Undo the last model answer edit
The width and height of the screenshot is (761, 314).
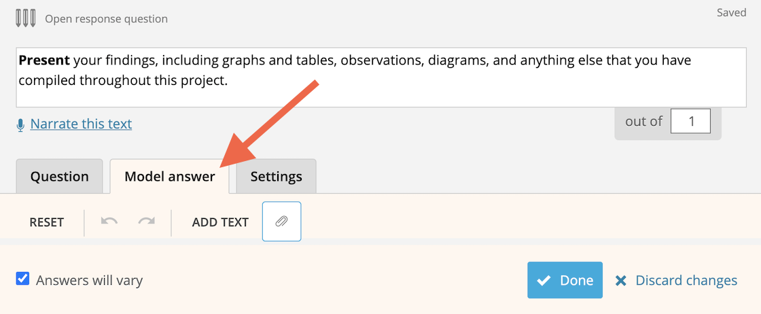tap(109, 222)
